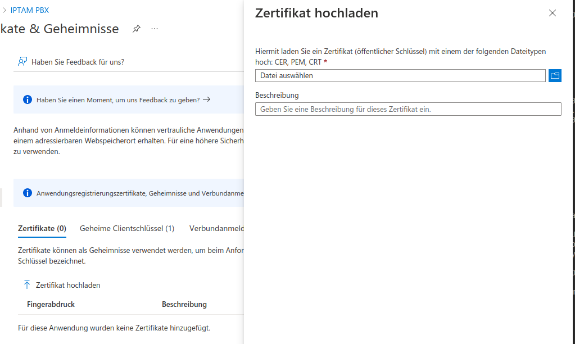
Task: Go to the IPTAM PBX breadcrumb
Action: [x=30, y=10]
